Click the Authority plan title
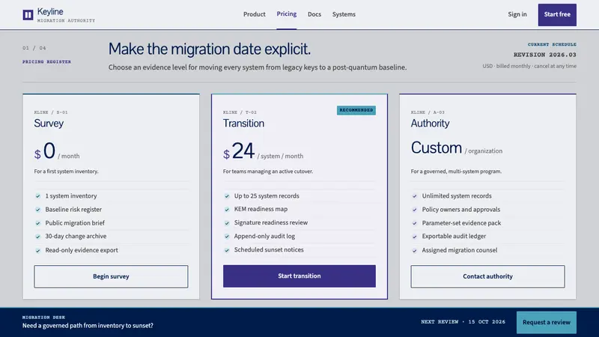Viewport: 599px width, 337px height. point(430,123)
